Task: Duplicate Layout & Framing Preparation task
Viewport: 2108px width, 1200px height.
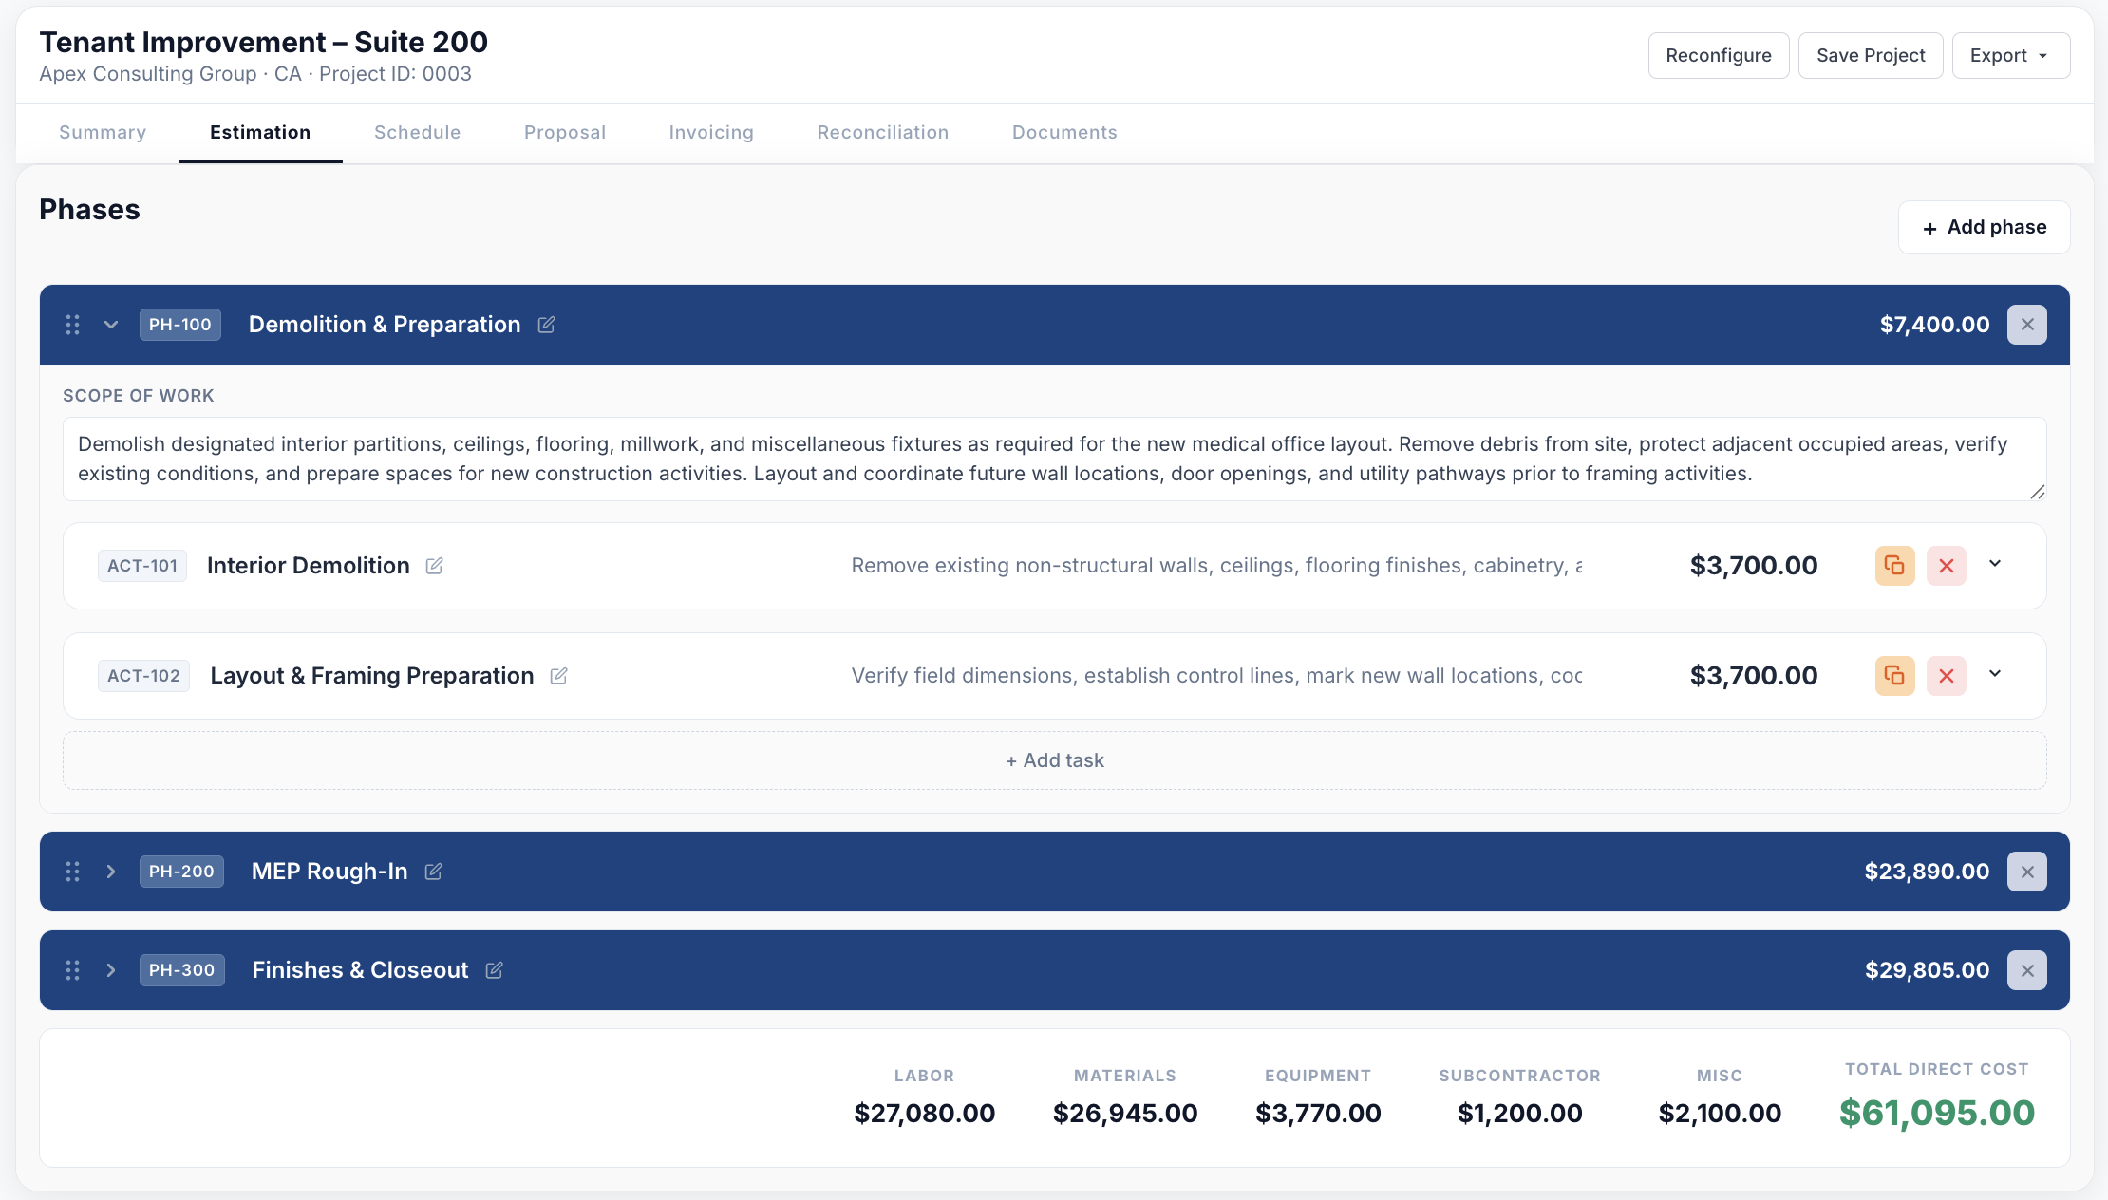Action: point(1894,676)
